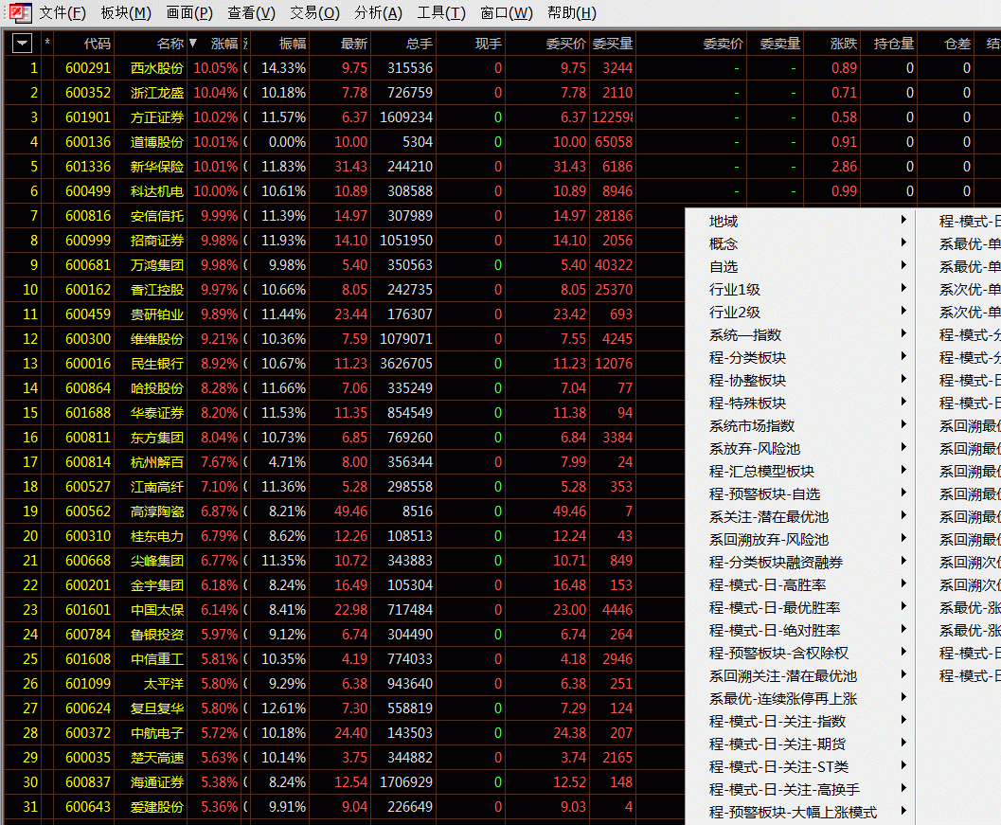Select stock 道博股份 row

click(157, 142)
